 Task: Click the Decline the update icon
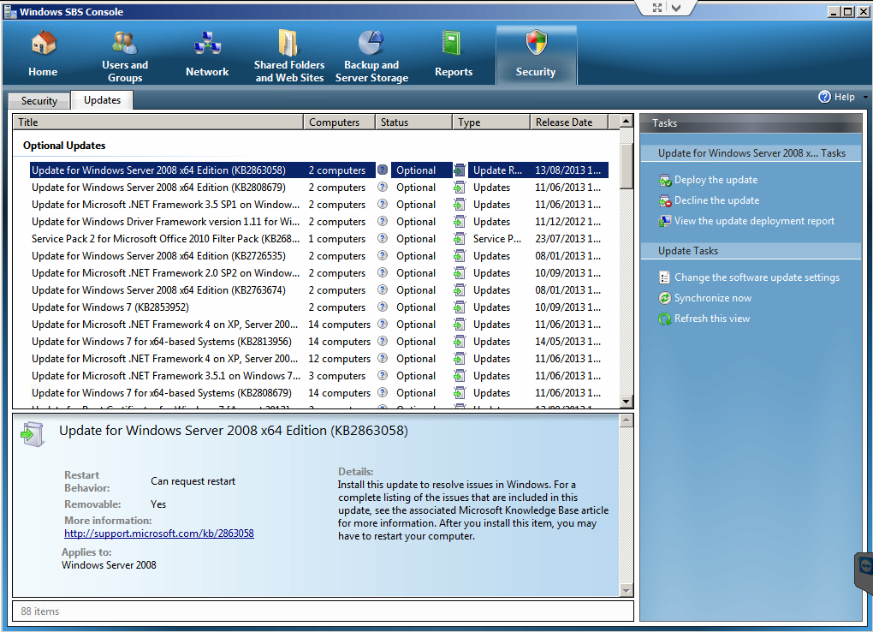pos(665,200)
